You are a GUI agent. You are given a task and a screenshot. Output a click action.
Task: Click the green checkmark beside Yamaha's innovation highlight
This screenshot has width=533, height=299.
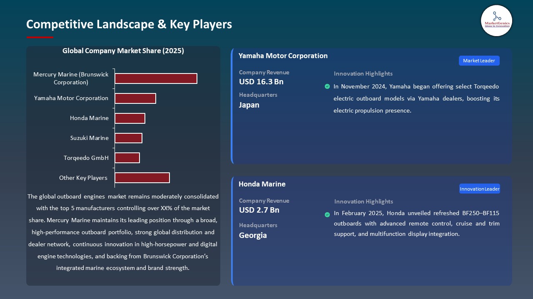pos(327,86)
